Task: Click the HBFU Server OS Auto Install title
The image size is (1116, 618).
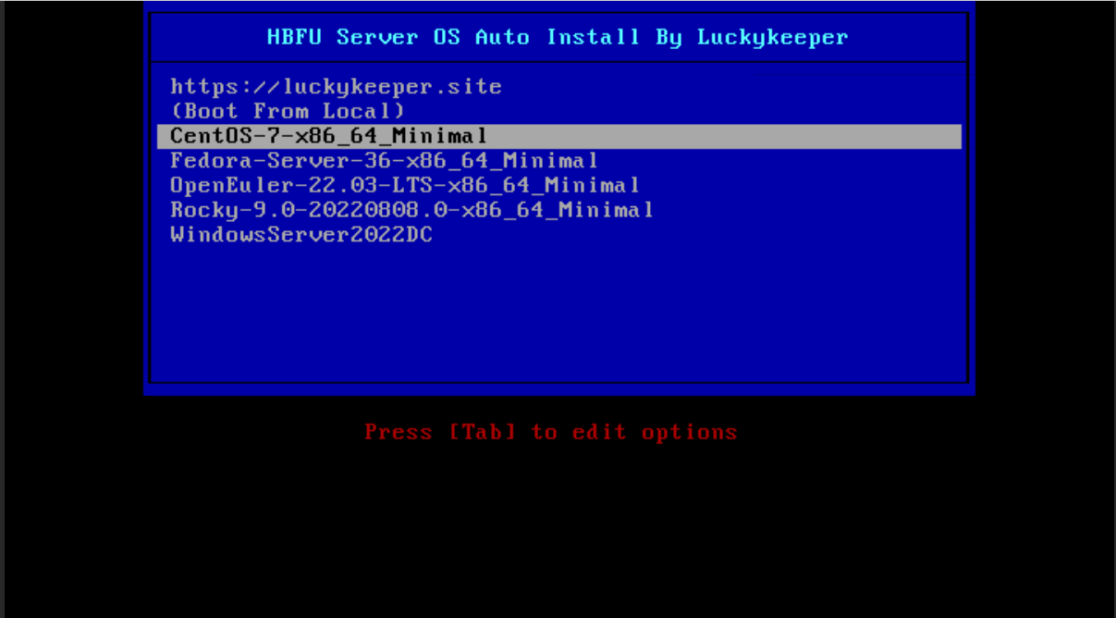Action: click(558, 38)
